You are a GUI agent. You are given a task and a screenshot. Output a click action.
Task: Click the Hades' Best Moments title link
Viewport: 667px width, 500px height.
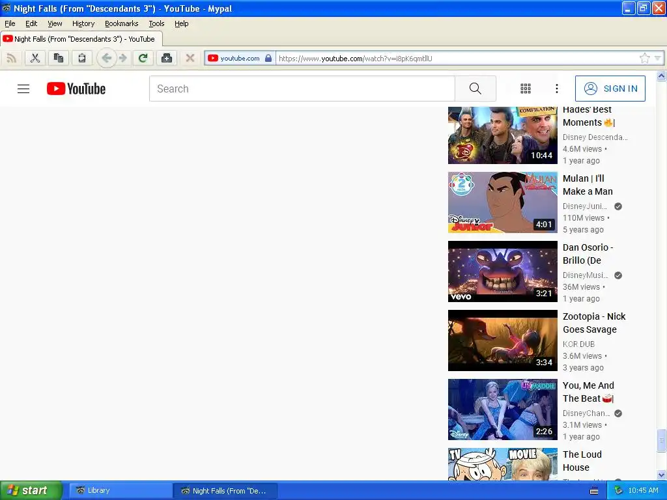(589, 116)
